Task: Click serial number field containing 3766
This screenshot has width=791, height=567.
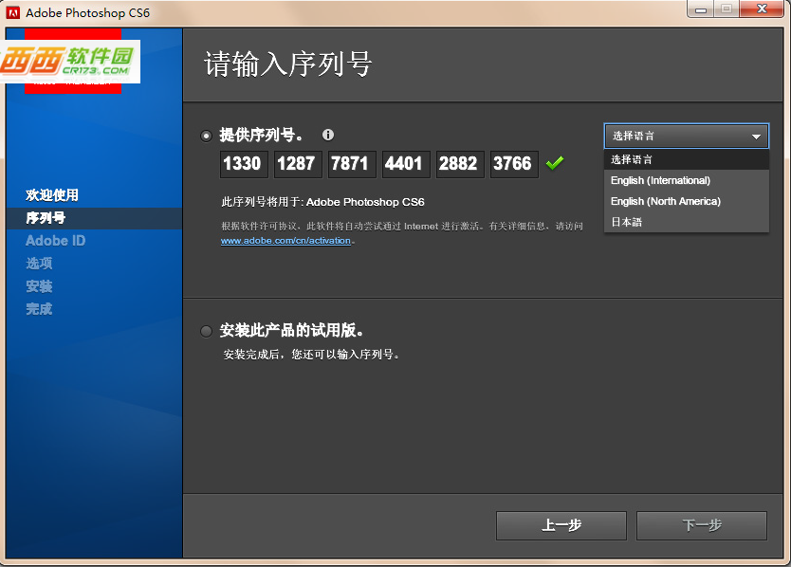Action: tap(515, 164)
